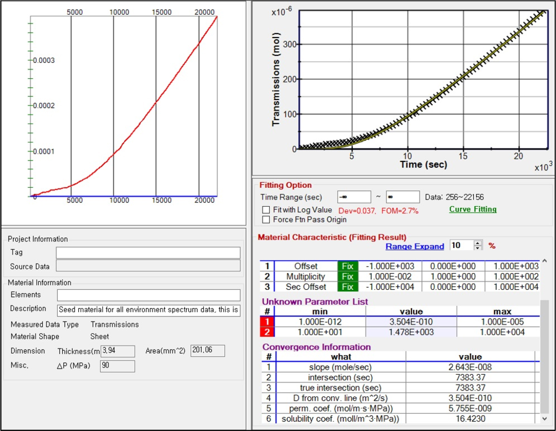Click the Time Range end field
The image size is (556, 431).
pos(402,197)
